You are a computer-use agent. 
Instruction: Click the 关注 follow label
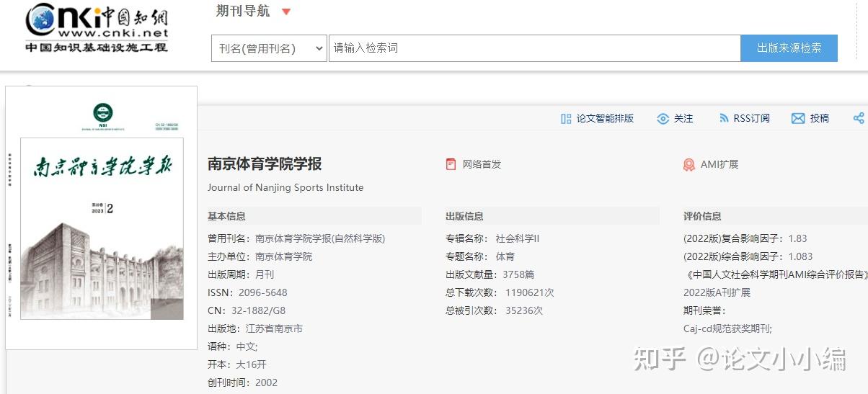[x=683, y=119]
